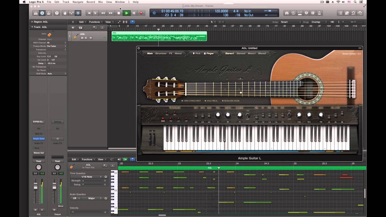The height and width of the screenshot is (217, 386).
Task: Select the green AGL region in Tracks area
Action: pyautogui.click(x=159, y=36)
